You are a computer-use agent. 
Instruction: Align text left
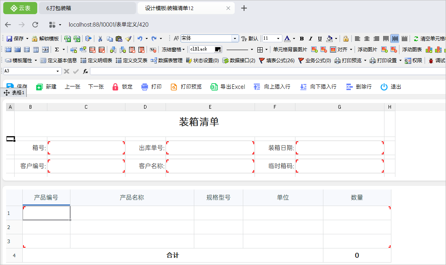point(357,39)
